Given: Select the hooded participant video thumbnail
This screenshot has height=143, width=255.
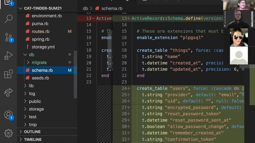Looking at the screenshot, I should [x=239, y=19].
